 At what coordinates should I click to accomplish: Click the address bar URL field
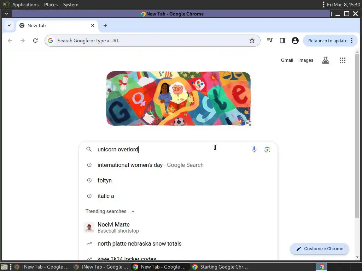(152, 41)
